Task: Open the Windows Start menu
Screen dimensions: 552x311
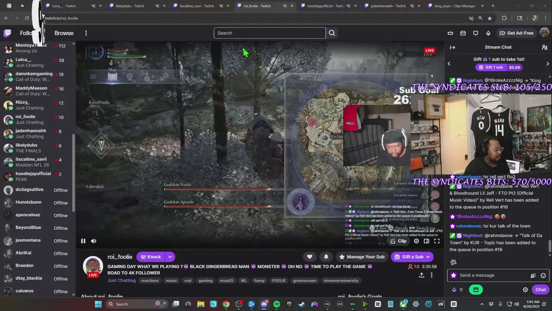Action: tap(98, 304)
